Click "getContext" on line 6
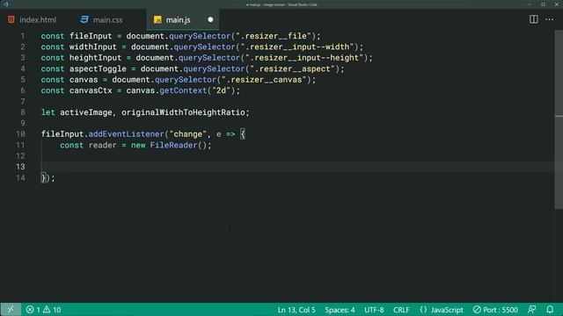Image resolution: width=563 pixels, height=316 pixels. [183, 90]
